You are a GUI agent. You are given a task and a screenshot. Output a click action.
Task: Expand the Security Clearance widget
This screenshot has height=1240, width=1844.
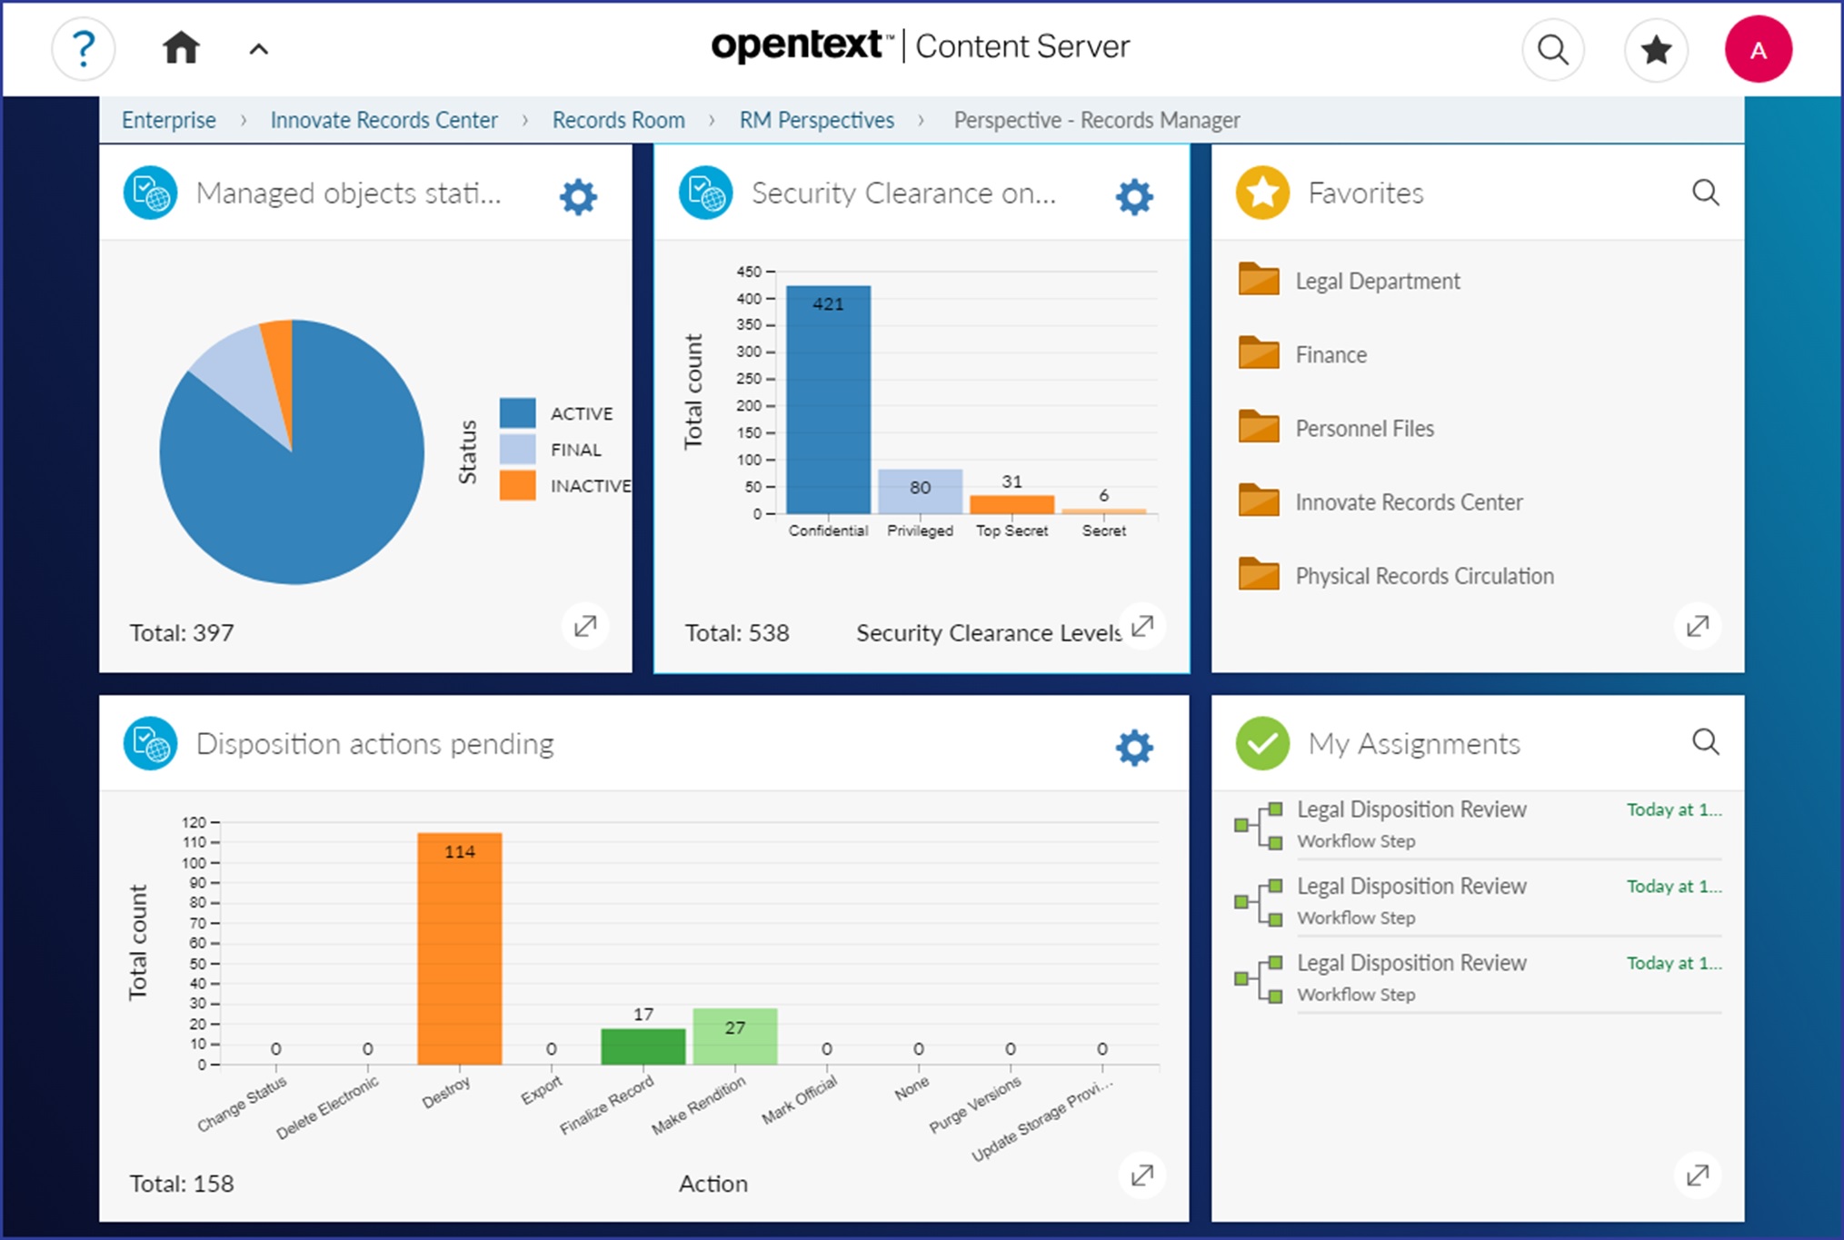point(1142,625)
